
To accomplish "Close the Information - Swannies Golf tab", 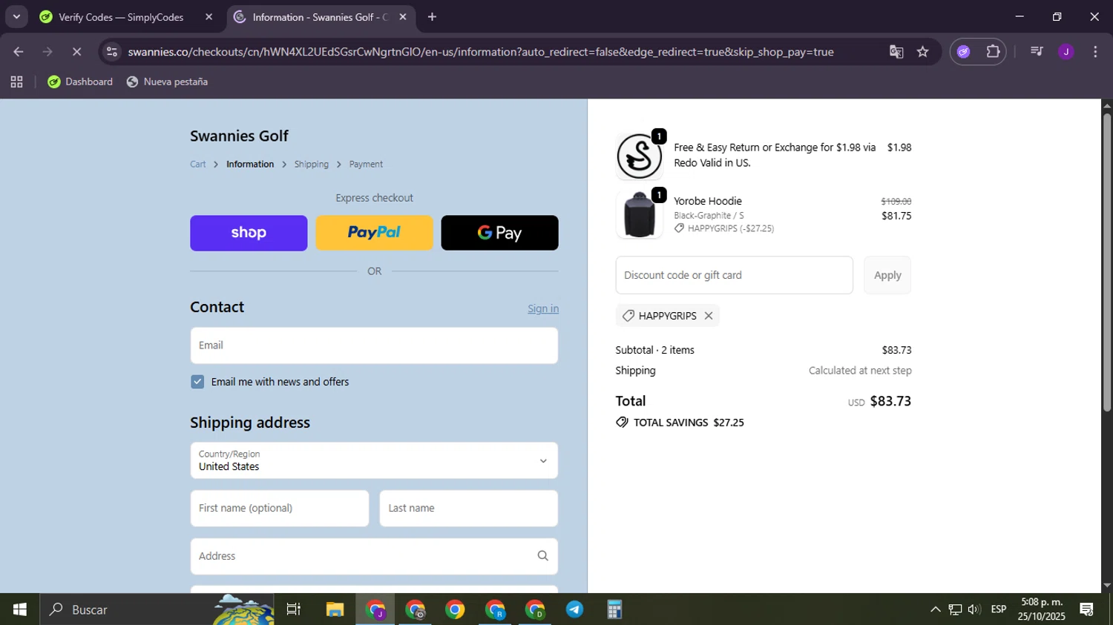I will pyautogui.click(x=402, y=17).
